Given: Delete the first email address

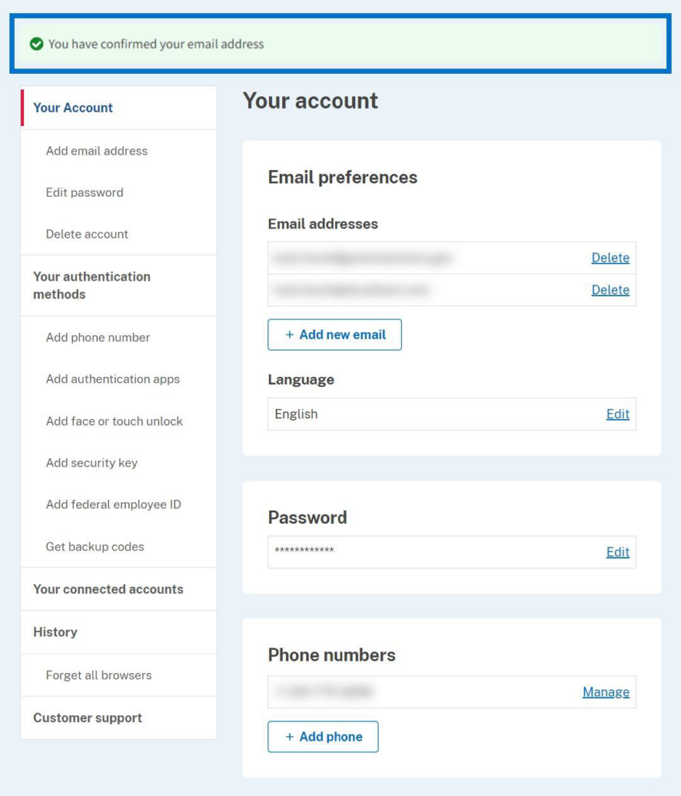Looking at the screenshot, I should 610,257.
